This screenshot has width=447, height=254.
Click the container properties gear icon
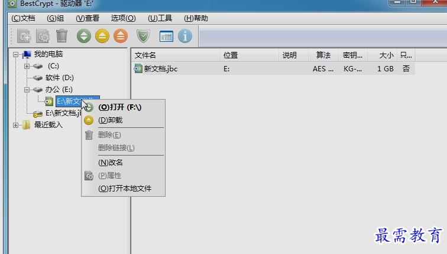click(x=43, y=37)
